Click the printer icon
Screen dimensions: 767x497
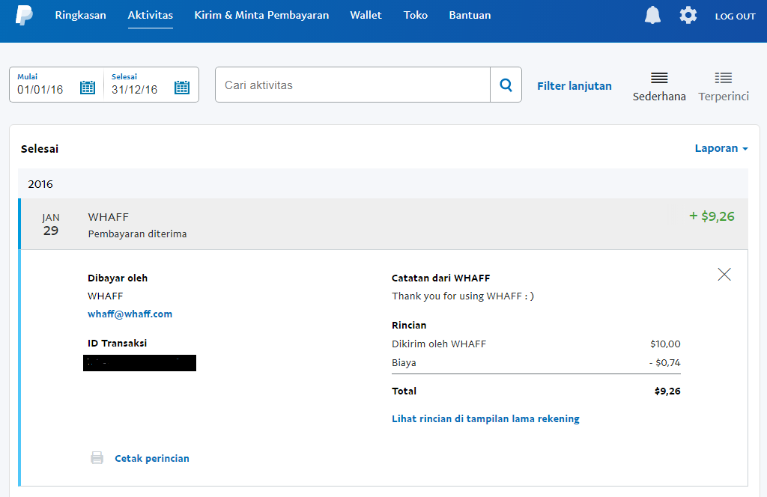(97, 458)
